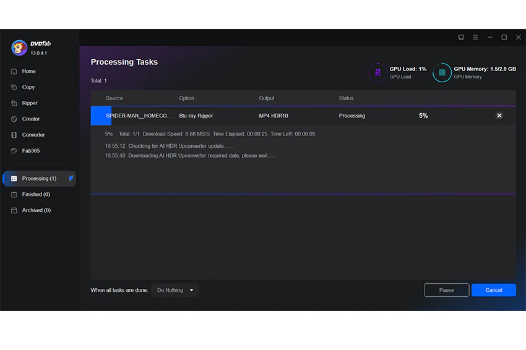The image size is (526, 350).
Task: Click the 10:55:40 downloading log line
Action: click(x=190, y=156)
